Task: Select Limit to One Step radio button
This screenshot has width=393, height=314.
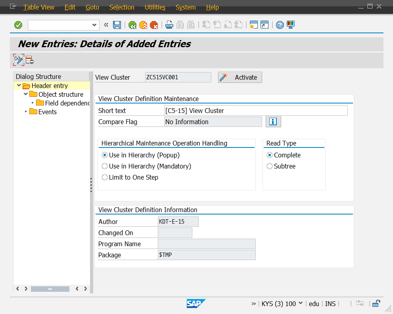Action: pos(105,177)
